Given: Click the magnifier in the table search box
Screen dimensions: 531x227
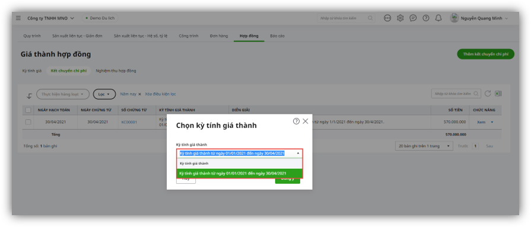Looking at the screenshot, I should [x=476, y=94].
